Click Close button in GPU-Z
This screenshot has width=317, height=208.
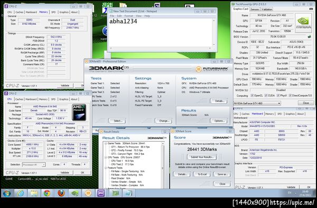306,103
